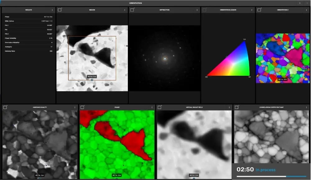Open the Indexing Quality three-dot menu
The width and height of the screenshot is (311, 180).
(x=75, y=107)
